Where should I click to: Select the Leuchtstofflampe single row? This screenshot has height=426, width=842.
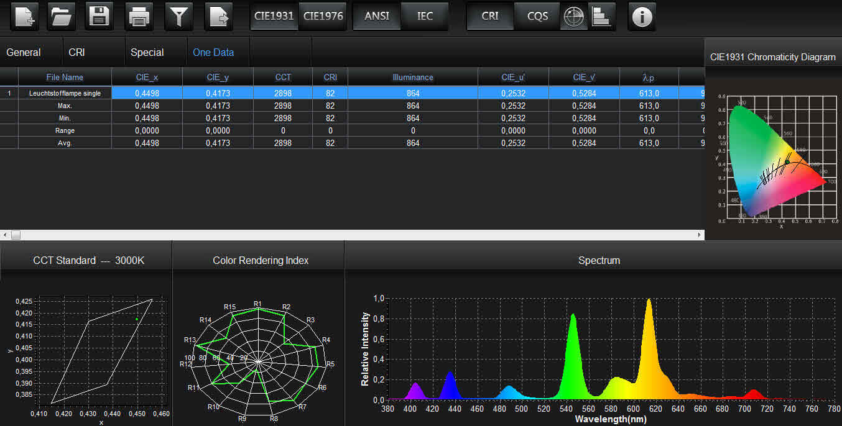(x=65, y=93)
